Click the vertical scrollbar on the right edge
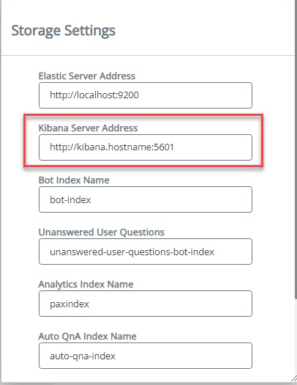 coord(296,150)
